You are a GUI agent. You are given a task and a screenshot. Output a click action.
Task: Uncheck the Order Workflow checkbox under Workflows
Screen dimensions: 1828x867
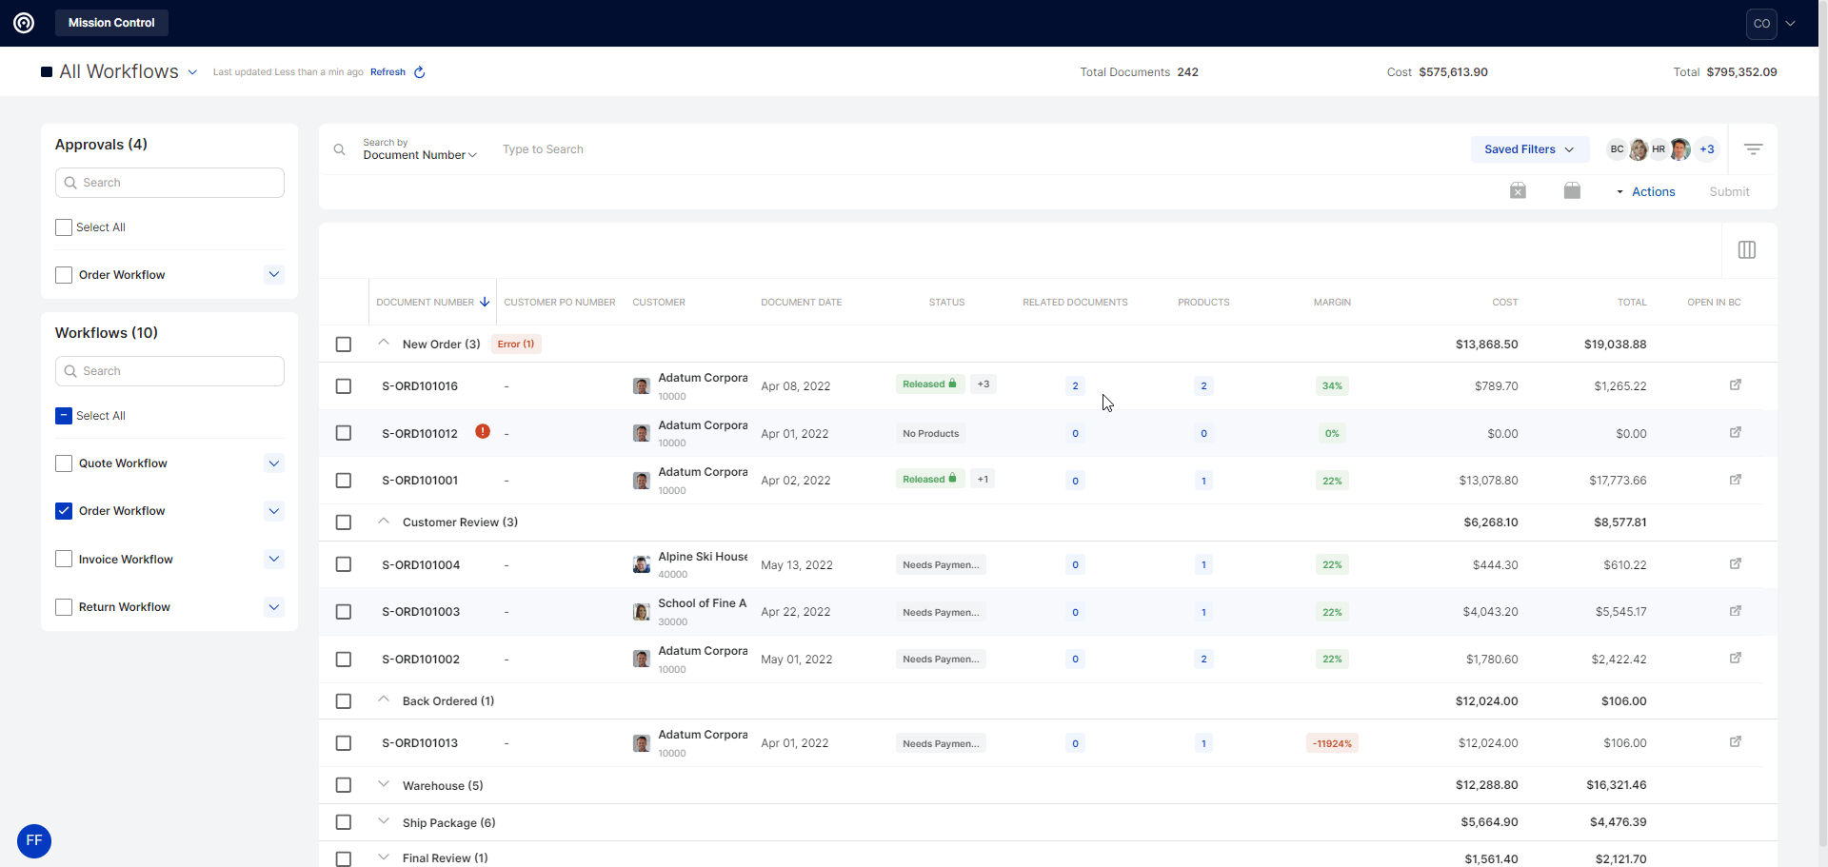(64, 511)
